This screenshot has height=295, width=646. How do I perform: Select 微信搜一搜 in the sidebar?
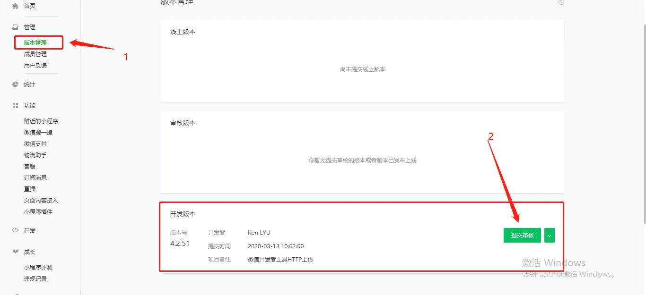[x=38, y=133]
